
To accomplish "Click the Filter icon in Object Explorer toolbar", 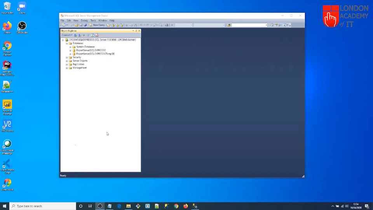I will [88, 35].
